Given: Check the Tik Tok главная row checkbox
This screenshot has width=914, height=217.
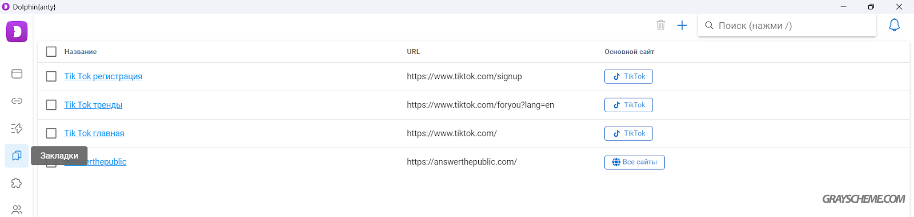Looking at the screenshot, I should click(51, 133).
